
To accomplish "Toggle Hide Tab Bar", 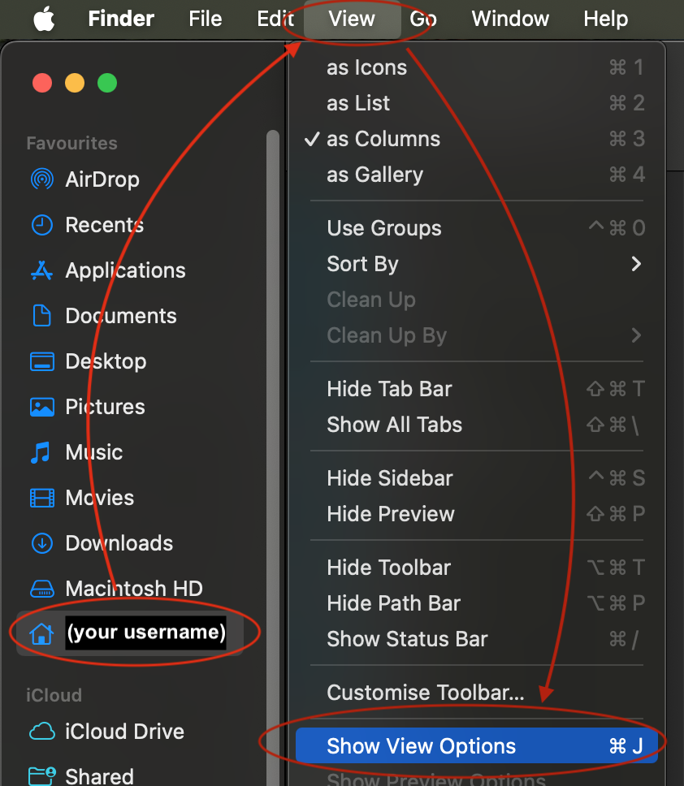I will click(476, 389).
